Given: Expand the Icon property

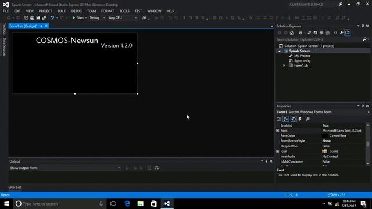Looking at the screenshot, I should [278, 151].
